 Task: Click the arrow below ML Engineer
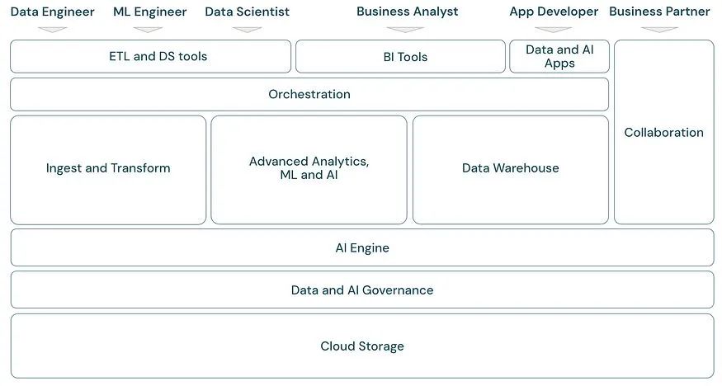[x=148, y=30]
